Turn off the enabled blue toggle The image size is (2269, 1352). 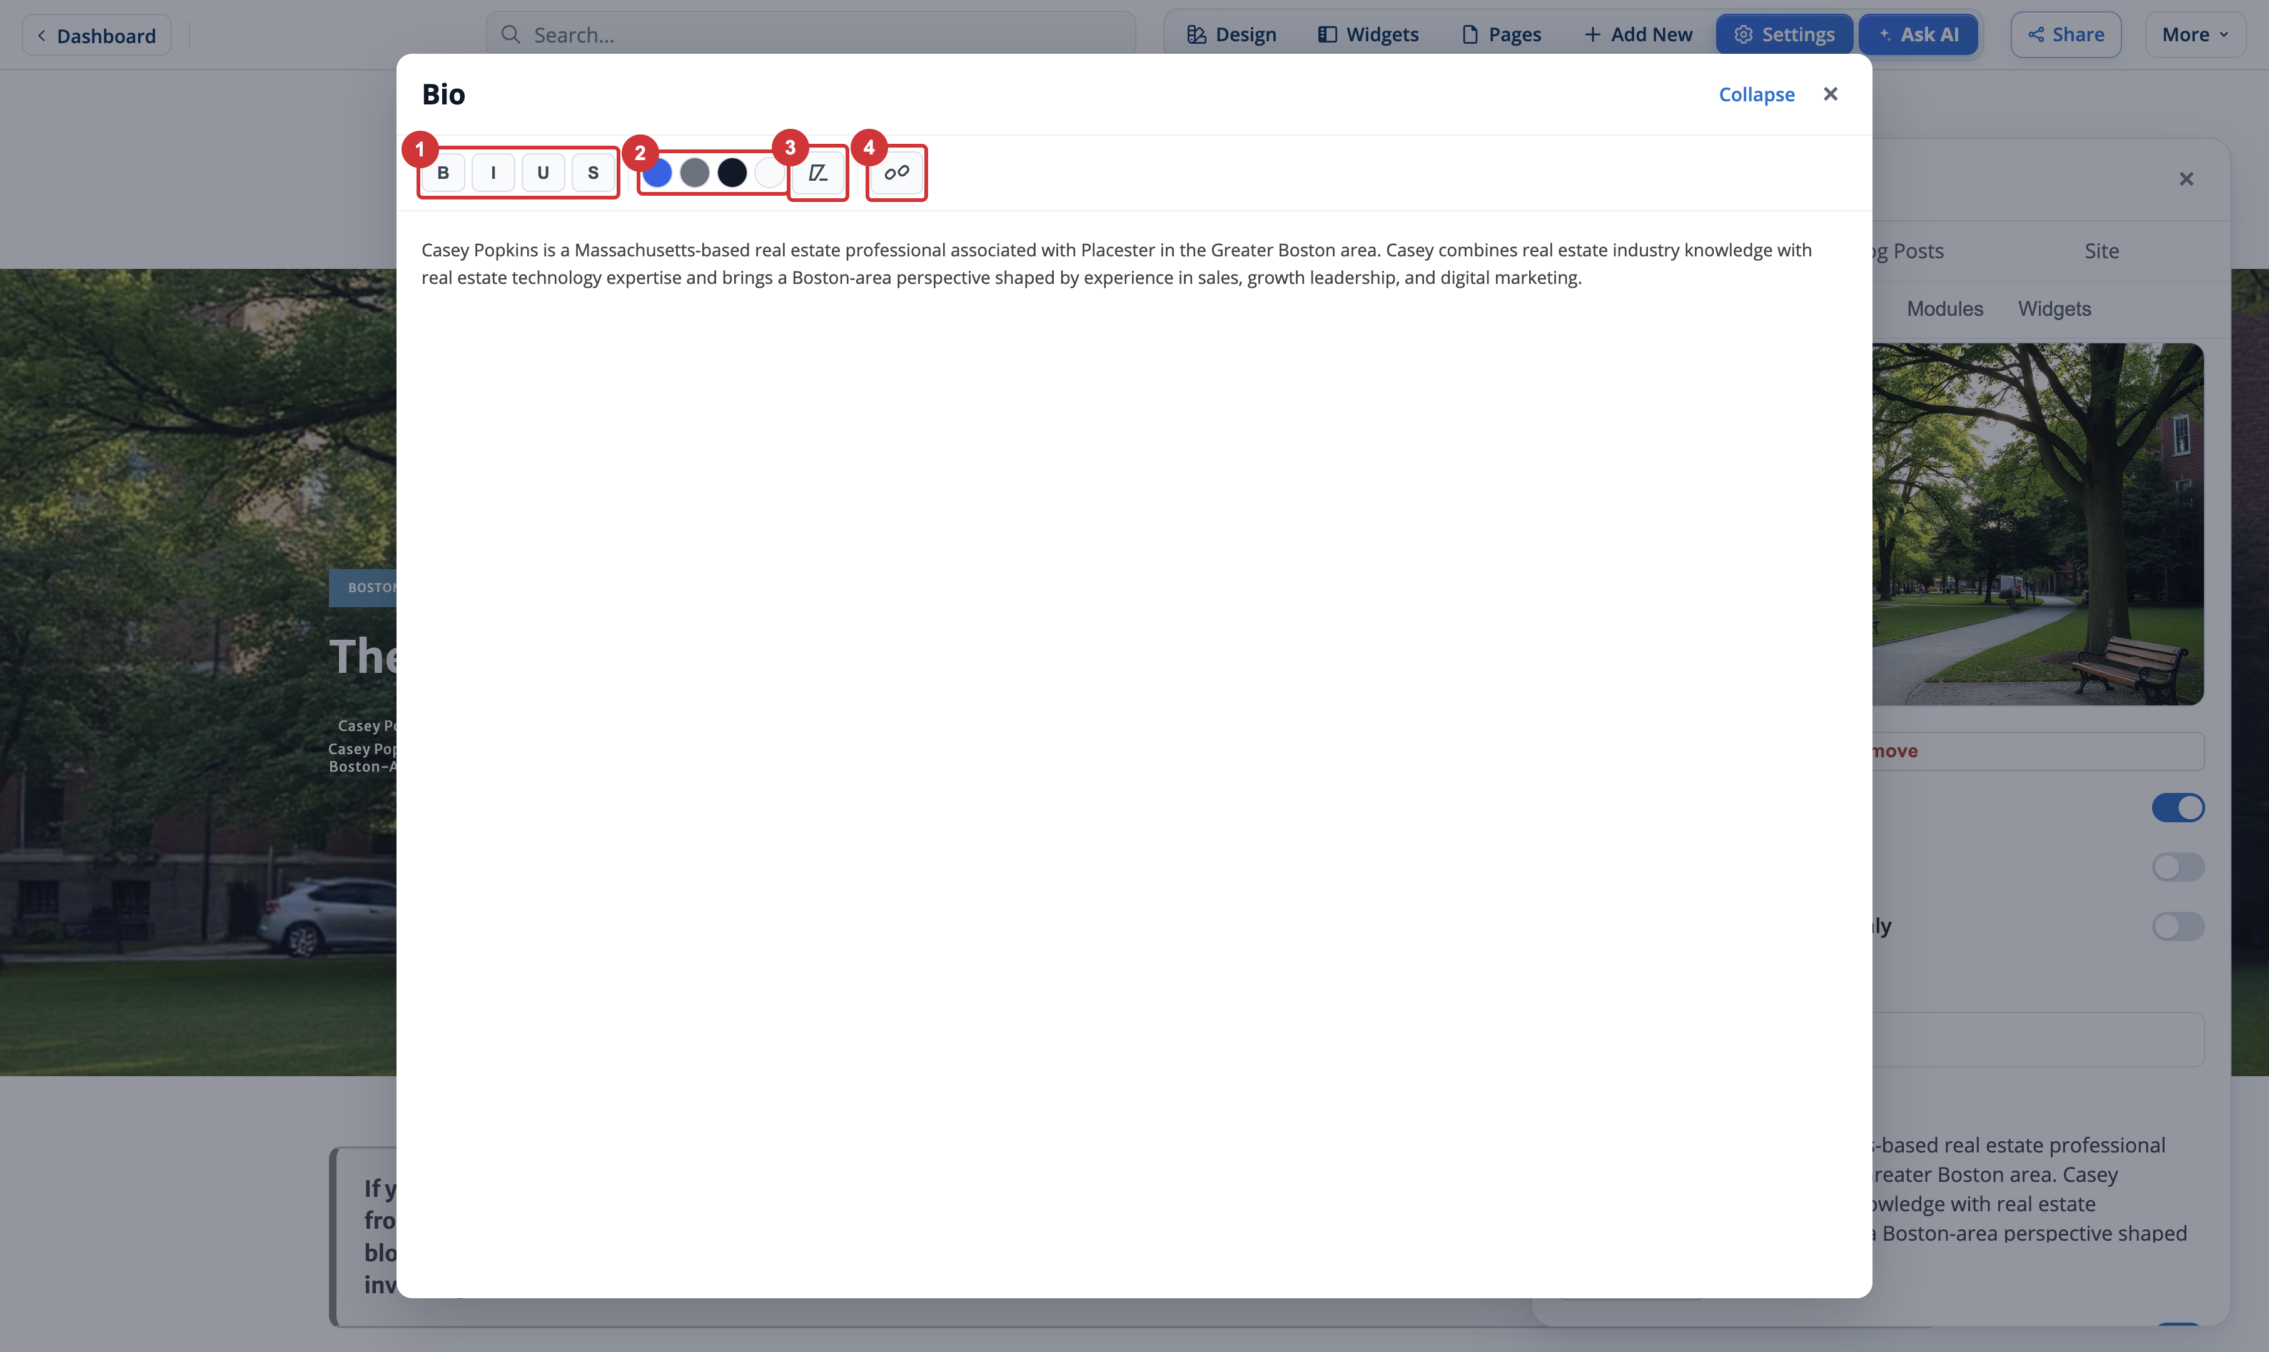2177,807
